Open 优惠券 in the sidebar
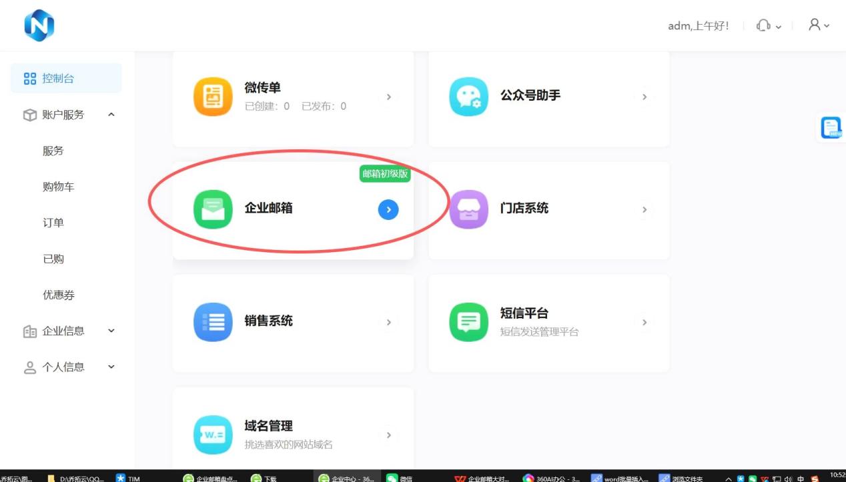This screenshot has width=846, height=482. [x=59, y=295]
